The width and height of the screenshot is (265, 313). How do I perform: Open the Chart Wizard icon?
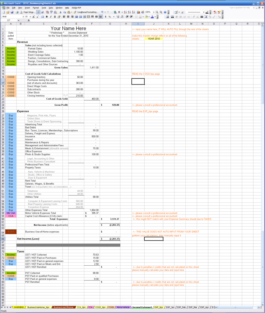[138, 12]
